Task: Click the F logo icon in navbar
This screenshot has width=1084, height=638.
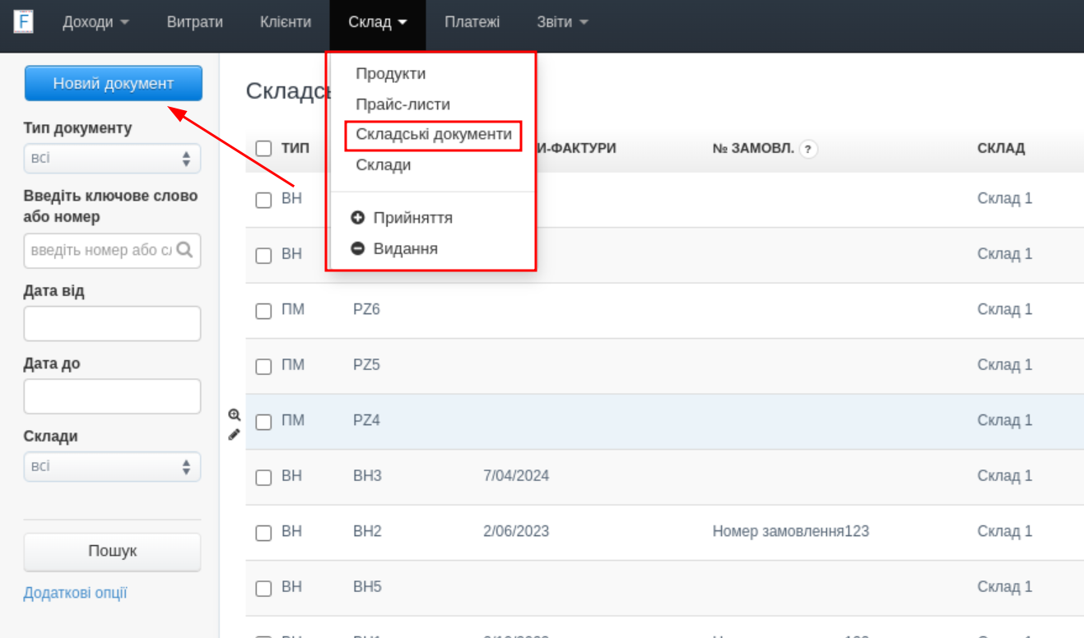Action: (23, 21)
